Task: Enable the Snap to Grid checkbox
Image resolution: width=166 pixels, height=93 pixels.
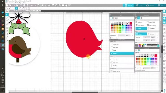Action: [x=148, y=22]
